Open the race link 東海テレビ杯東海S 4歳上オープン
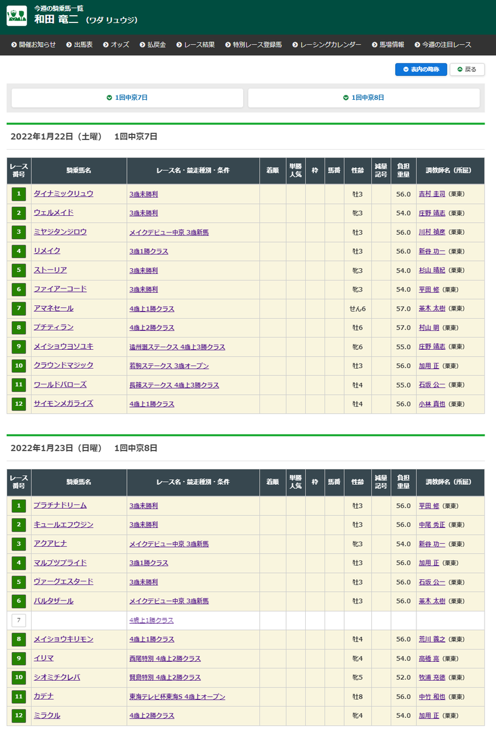Screen dimensions: 496x730 click(177, 697)
